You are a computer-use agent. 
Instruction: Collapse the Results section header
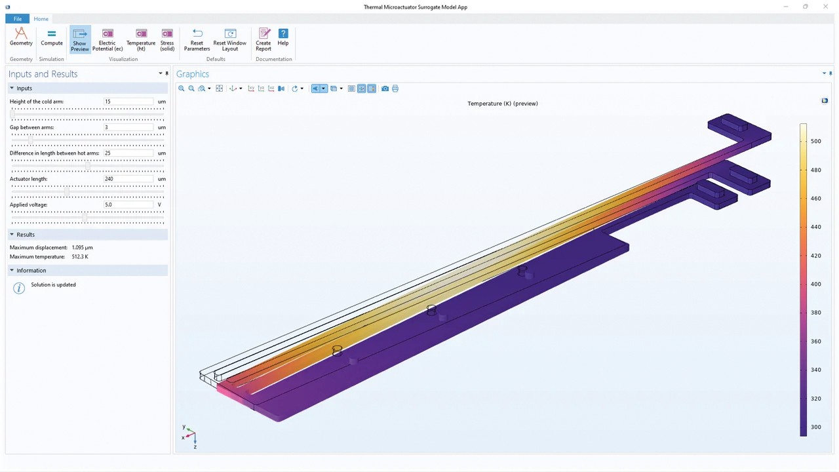(12, 234)
